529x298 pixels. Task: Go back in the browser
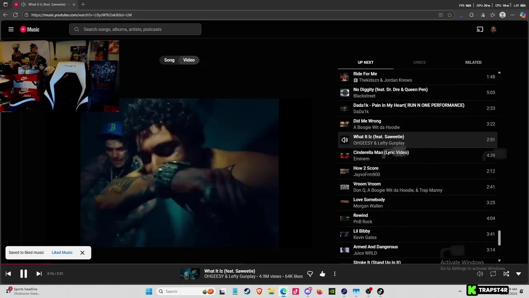(x=5, y=15)
